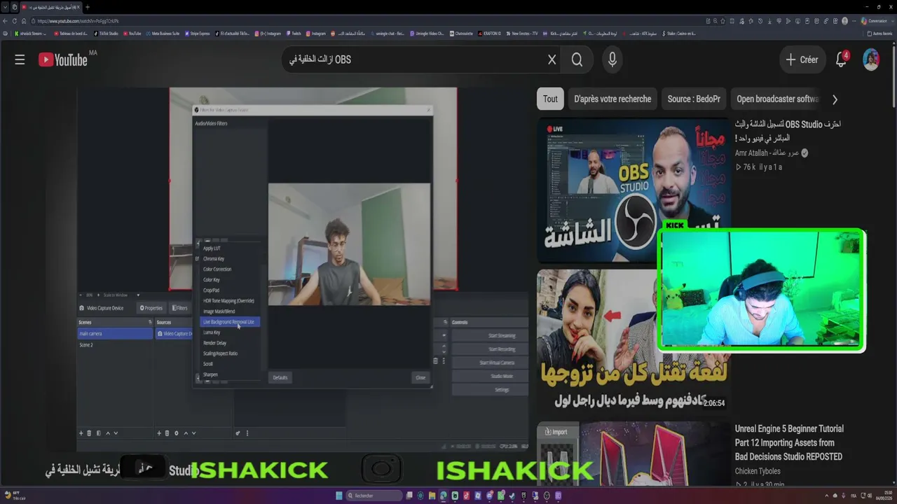Screen dimensions: 897x504
Task: Open the Stripe Express bookmark
Action: tap(197, 34)
